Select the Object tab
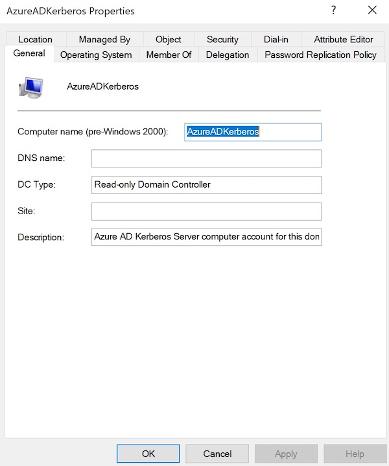The width and height of the screenshot is (389, 466). point(169,39)
